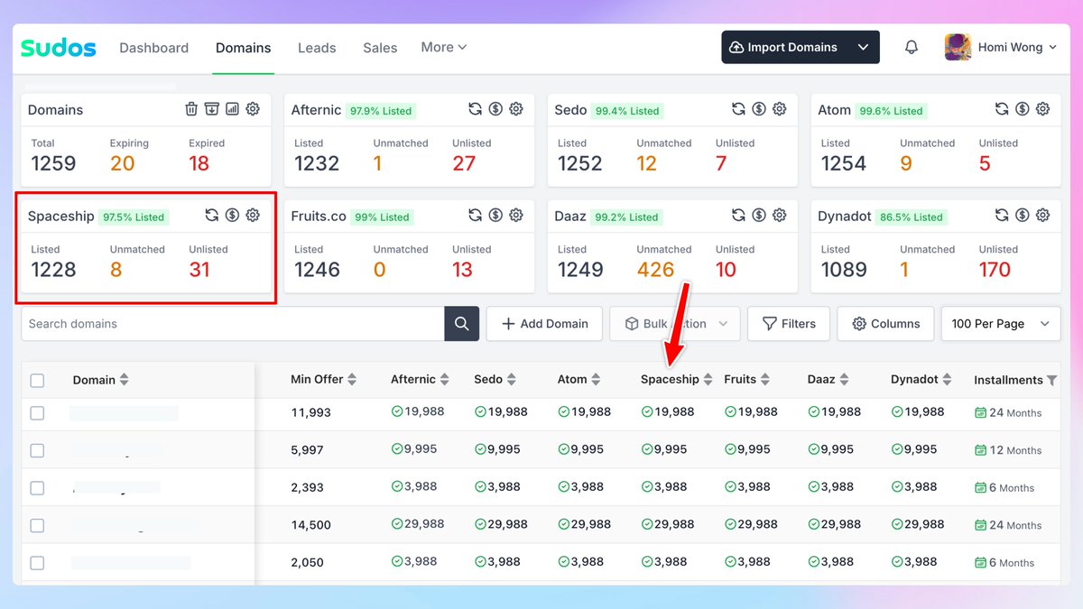Refresh the Dynadot card sync icon

point(1002,216)
